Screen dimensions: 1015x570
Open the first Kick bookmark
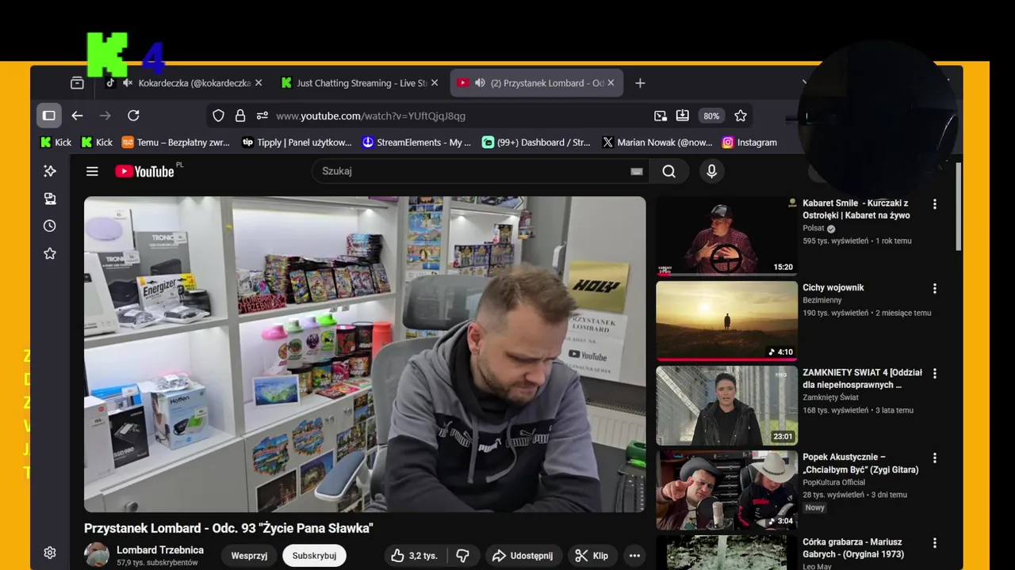(x=56, y=142)
